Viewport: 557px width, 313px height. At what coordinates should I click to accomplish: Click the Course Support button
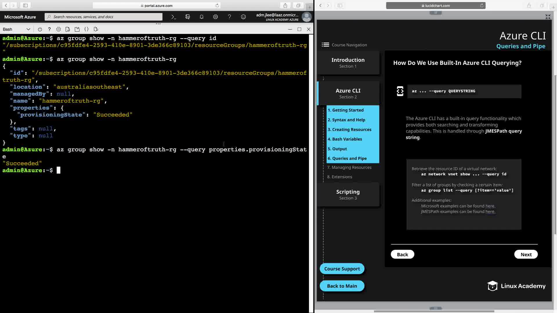coord(342,269)
